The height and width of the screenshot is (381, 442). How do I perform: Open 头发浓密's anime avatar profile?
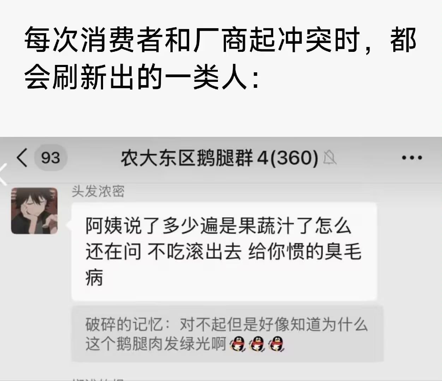[34, 211]
